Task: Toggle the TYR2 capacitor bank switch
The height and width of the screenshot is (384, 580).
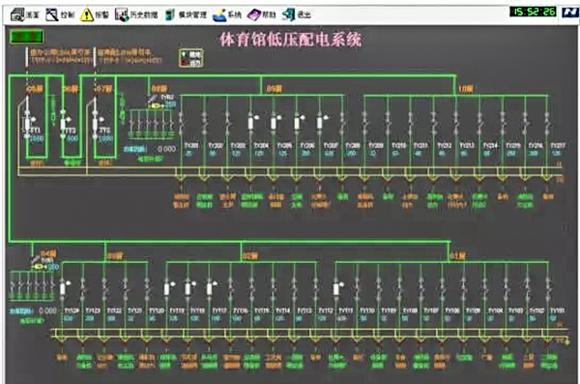Action: [x=153, y=99]
